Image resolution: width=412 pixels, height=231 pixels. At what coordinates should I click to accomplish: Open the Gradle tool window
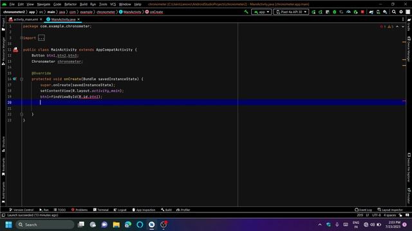(409, 24)
